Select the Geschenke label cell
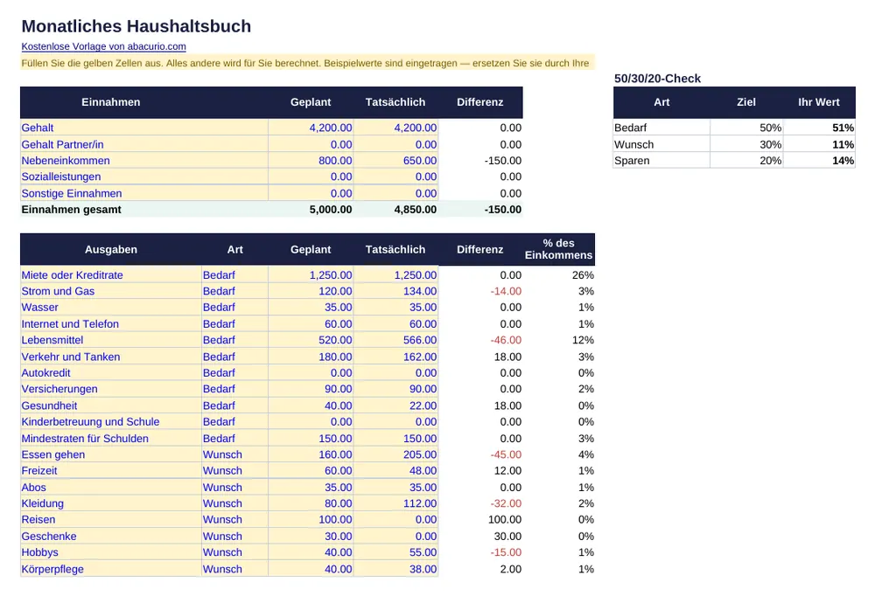The image size is (875, 596). [110, 537]
